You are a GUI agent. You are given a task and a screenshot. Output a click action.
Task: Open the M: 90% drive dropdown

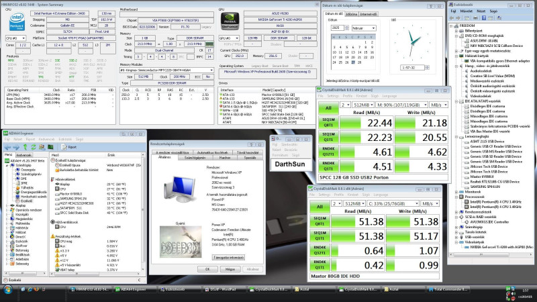(401, 105)
